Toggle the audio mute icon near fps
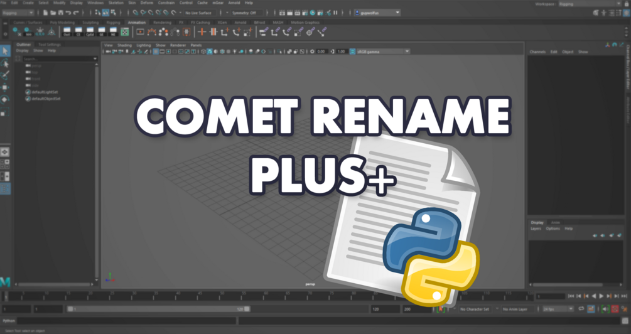Image resolution: width=631 pixels, height=334 pixels. (x=605, y=309)
